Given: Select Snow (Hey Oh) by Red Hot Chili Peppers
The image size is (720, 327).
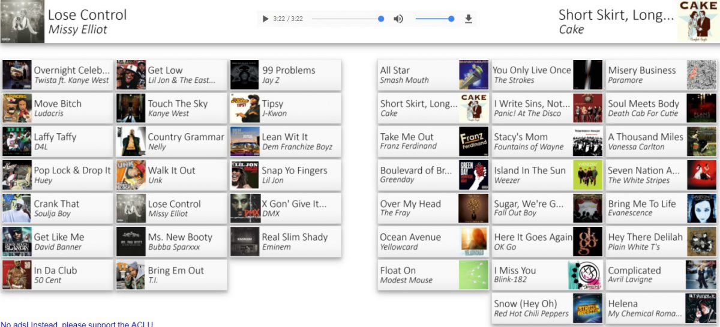Looking at the screenshot, I should [547, 308].
